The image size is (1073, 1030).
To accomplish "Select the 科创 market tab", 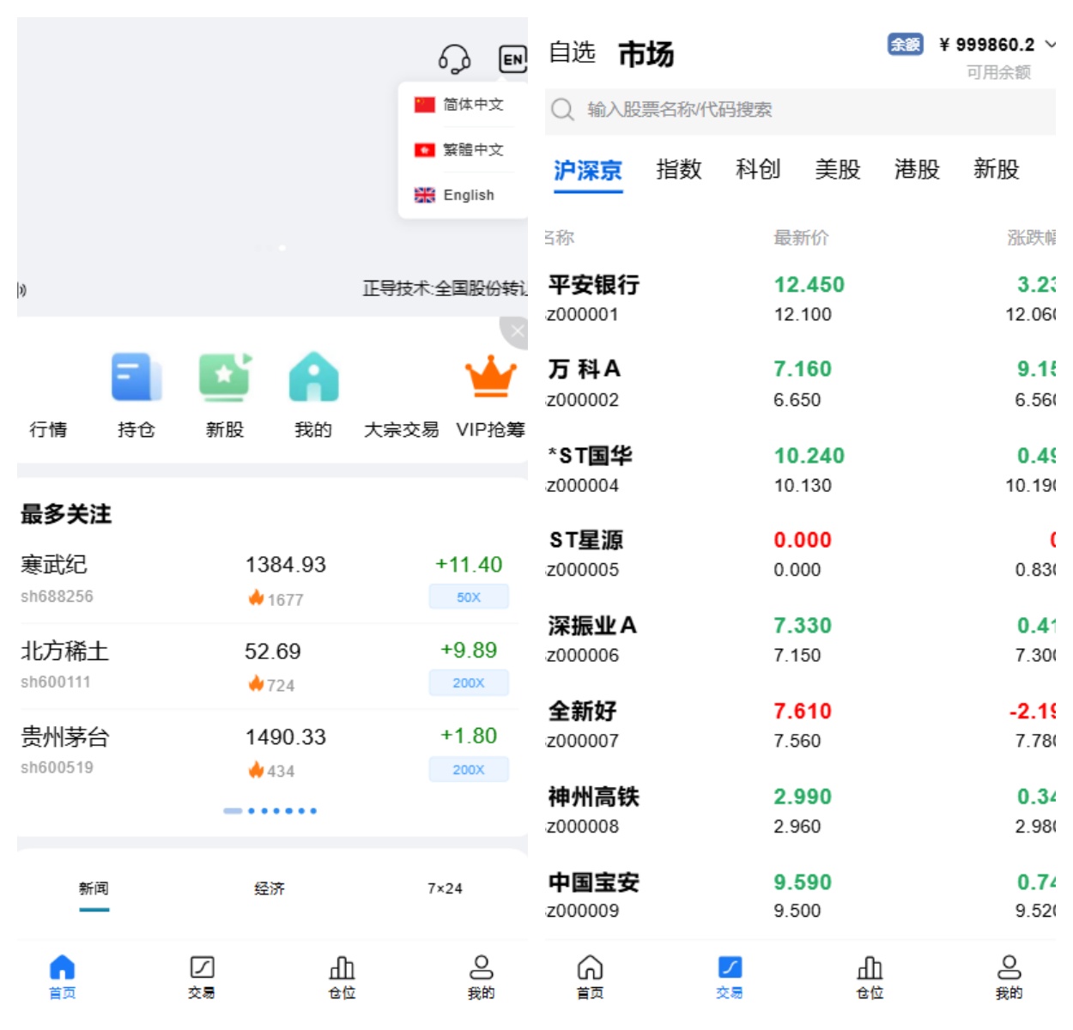I will (758, 169).
